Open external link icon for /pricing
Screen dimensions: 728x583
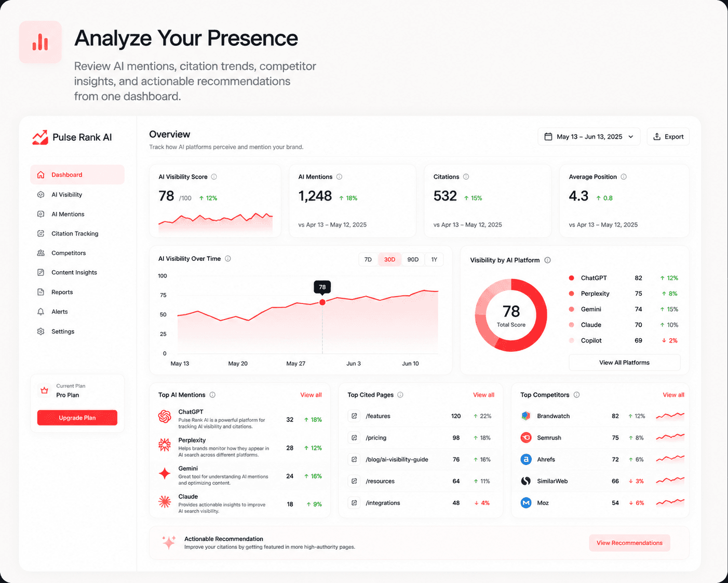point(354,438)
